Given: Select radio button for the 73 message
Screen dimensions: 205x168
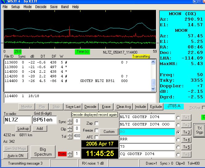Looking at the screenshot, I should point(178,147).
